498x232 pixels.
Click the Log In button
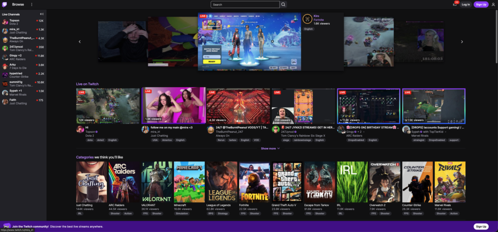465,4
